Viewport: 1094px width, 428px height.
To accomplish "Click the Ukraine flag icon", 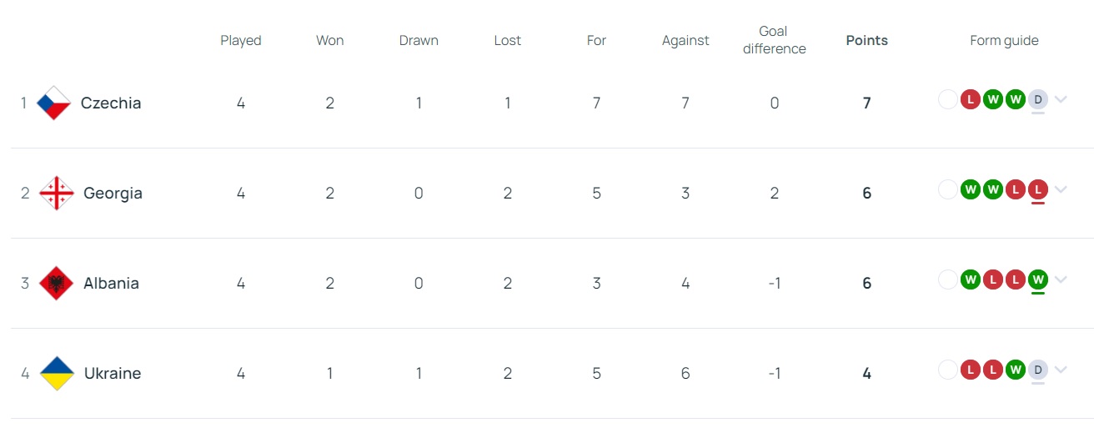I will click(57, 373).
